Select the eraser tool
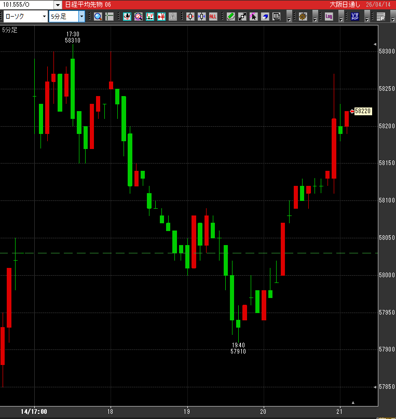 265,17
